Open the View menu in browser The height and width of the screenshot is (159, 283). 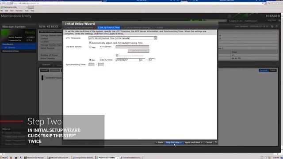[x=12, y=11]
